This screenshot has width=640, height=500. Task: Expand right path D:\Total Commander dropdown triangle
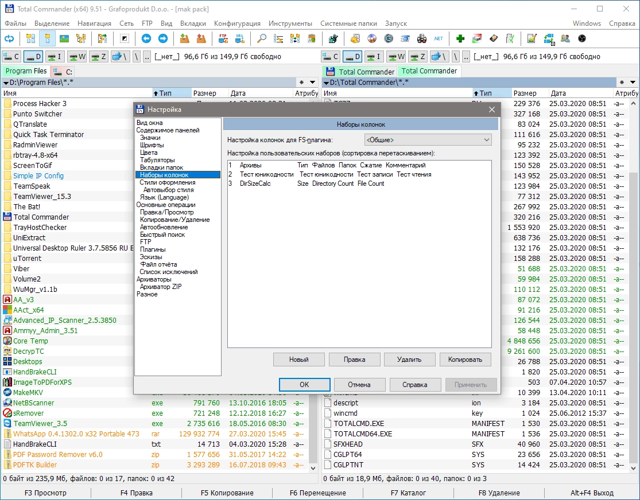(x=326, y=83)
